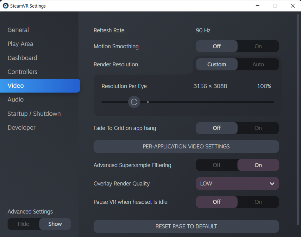Set Render Resolution to Auto

[258, 64]
